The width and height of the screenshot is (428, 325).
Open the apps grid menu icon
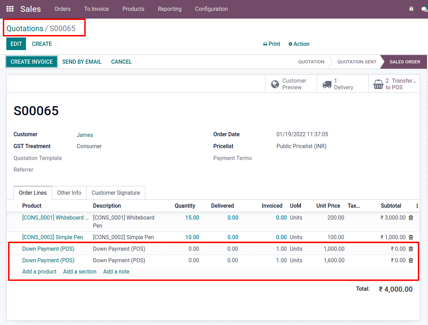click(x=10, y=9)
